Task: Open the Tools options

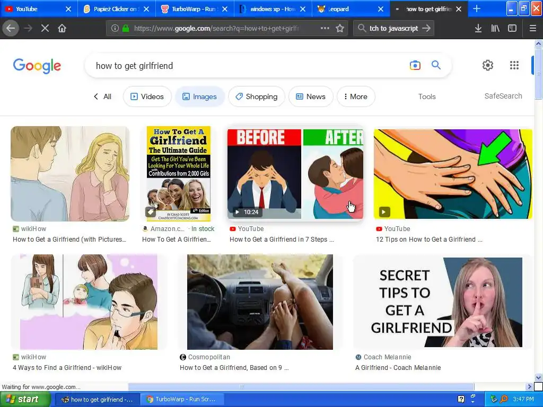Action: click(427, 96)
